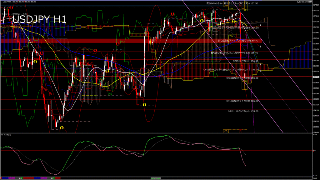Image resolution: width=320 pixels, height=180 pixels.
Task: Click the large USDJPY H1 chart title
Action: (39, 19)
